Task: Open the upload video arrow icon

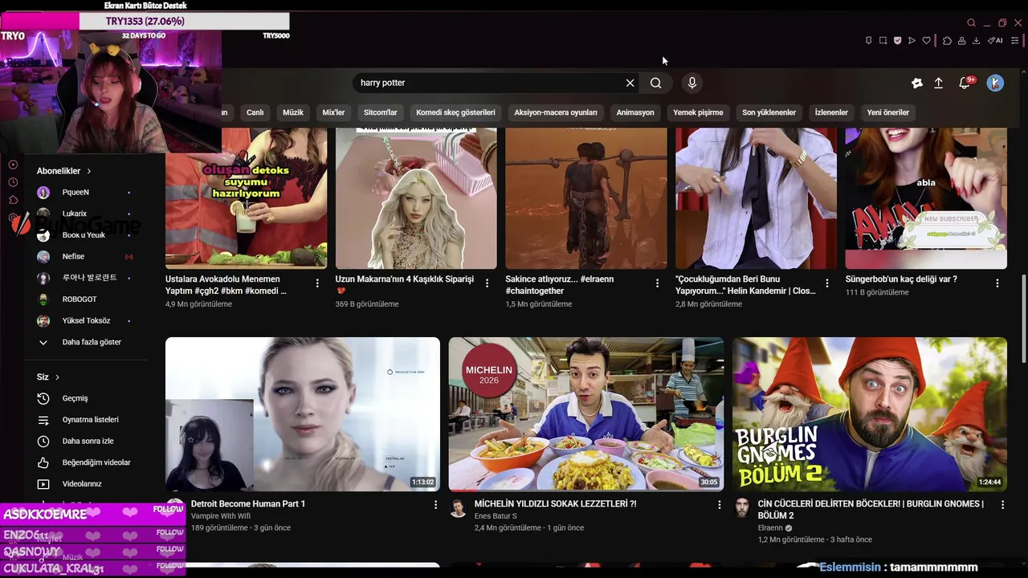Action: (938, 83)
